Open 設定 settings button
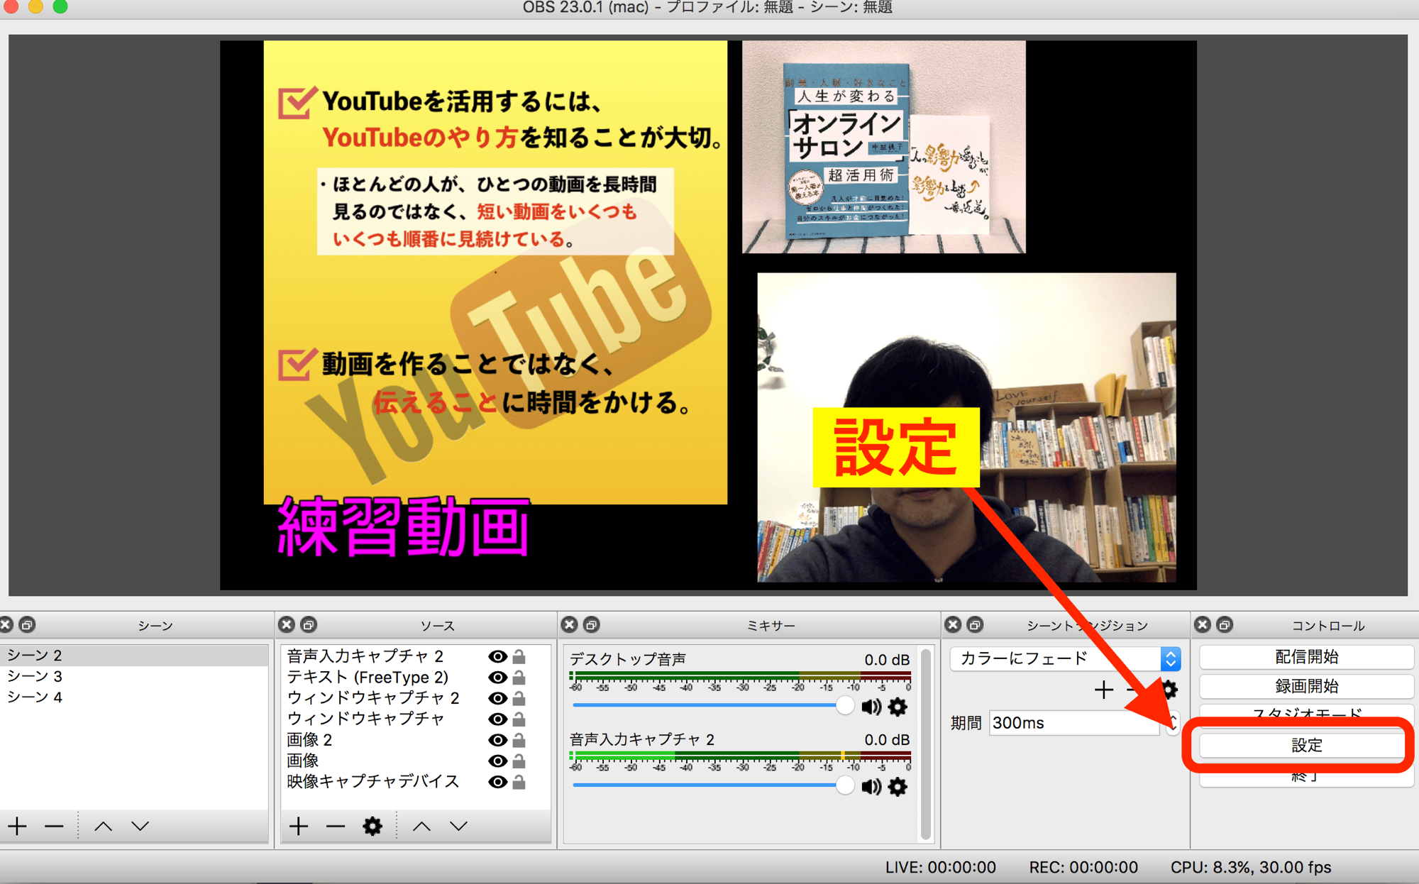1419x884 pixels. 1306,745
